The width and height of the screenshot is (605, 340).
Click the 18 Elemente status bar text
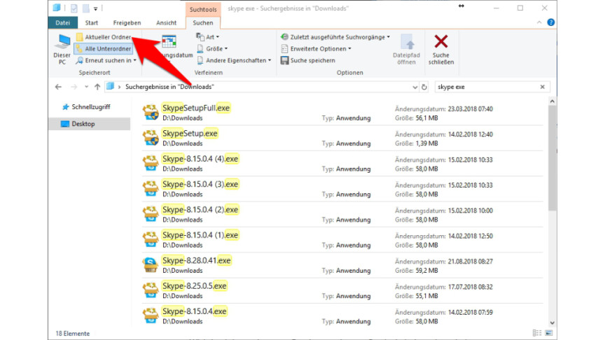pyautogui.click(x=73, y=334)
